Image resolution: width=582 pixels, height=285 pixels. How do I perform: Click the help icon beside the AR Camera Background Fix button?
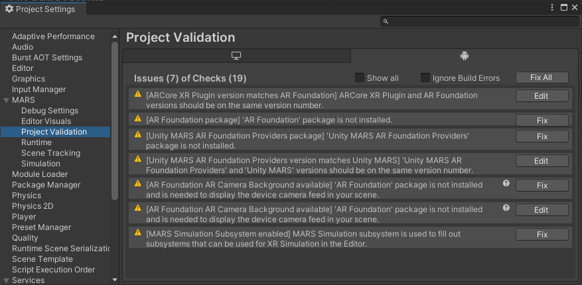pos(506,183)
